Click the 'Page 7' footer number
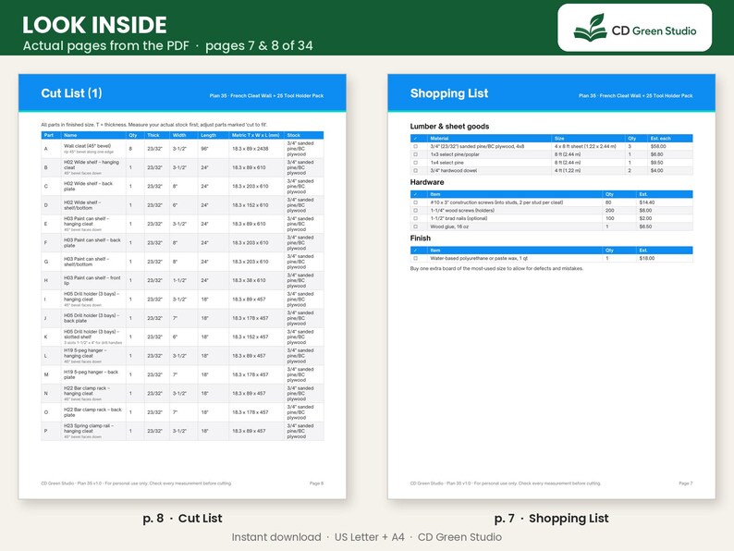 [x=686, y=484]
